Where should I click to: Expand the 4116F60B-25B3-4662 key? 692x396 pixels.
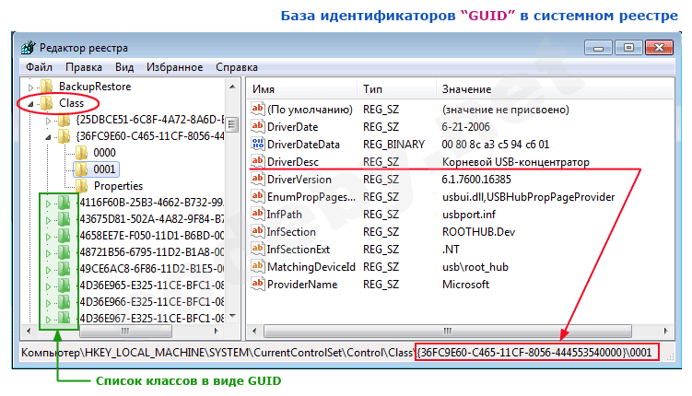pyautogui.click(x=48, y=204)
